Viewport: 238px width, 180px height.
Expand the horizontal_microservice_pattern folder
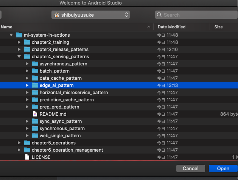(27, 93)
